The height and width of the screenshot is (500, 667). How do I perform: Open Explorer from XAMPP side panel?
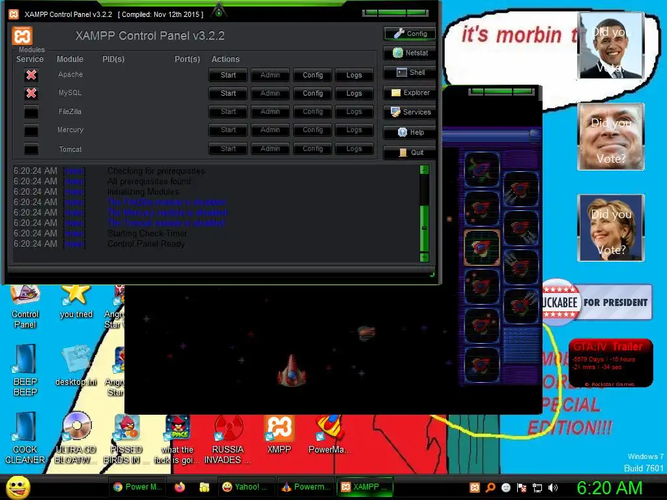410,92
